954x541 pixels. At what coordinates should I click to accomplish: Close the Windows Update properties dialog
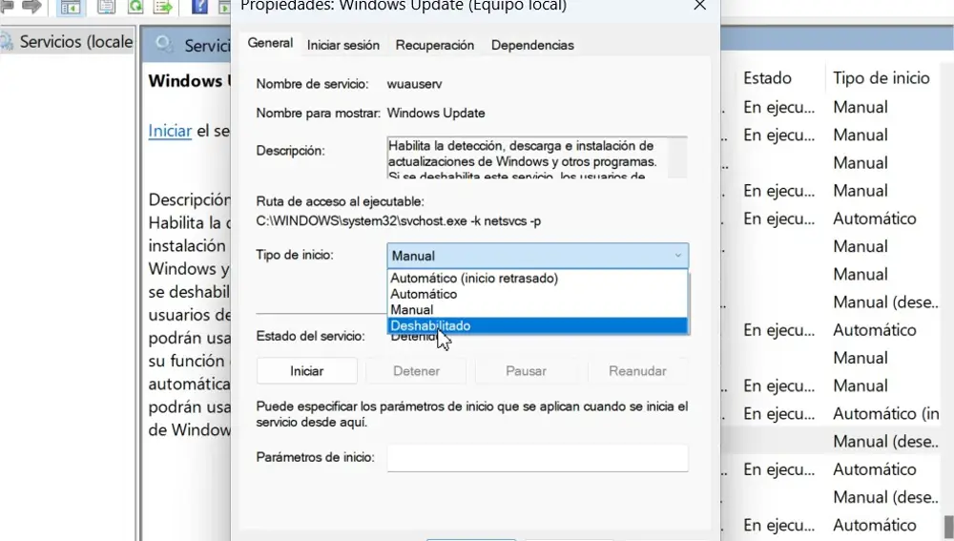pyautogui.click(x=699, y=6)
